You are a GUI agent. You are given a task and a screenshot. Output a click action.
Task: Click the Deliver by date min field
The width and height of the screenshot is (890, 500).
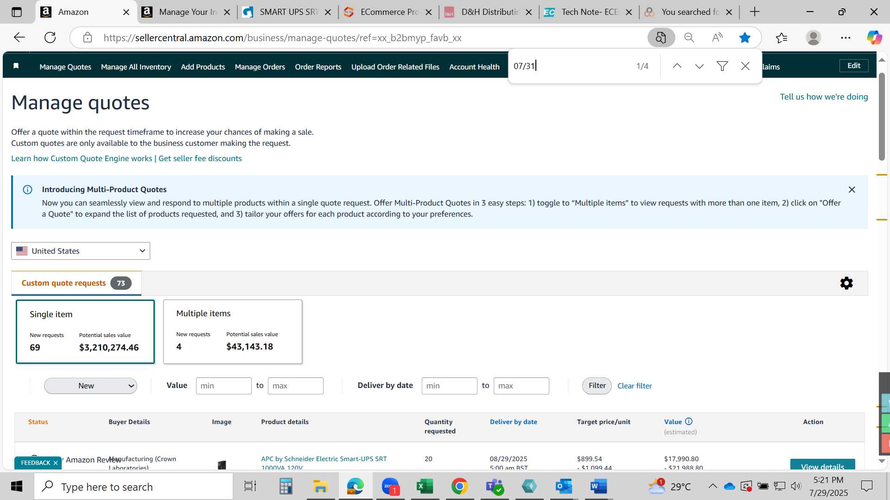click(449, 386)
